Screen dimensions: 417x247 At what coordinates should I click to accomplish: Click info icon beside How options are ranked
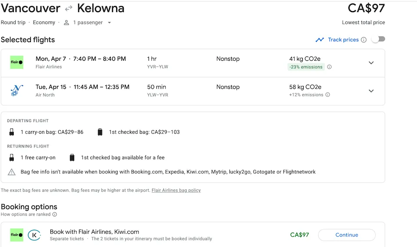pos(55,214)
